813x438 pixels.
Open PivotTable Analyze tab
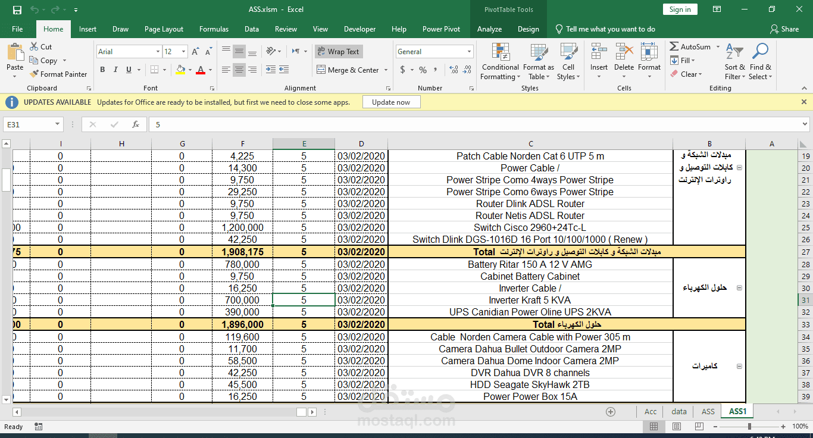pos(489,29)
